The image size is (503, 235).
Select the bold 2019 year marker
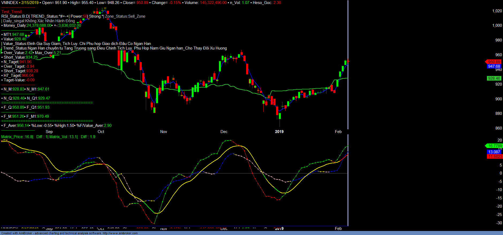(x=279, y=132)
